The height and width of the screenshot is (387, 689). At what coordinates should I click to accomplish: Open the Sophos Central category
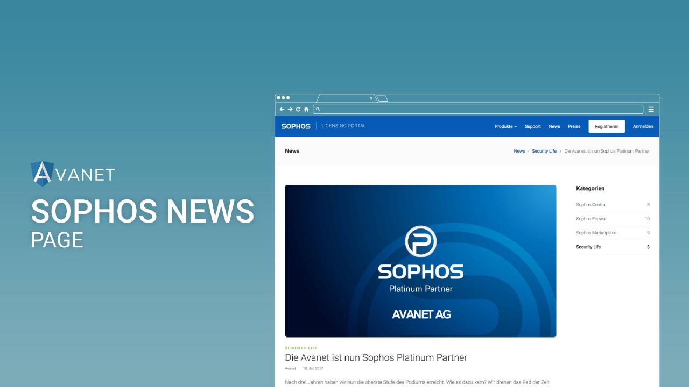point(591,205)
